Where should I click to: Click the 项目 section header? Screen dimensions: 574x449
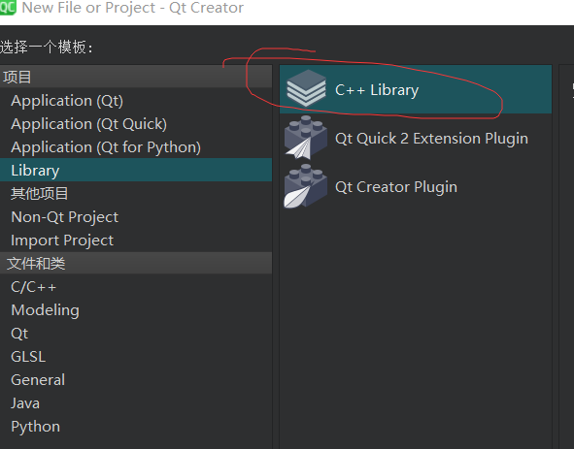pyautogui.click(x=136, y=78)
